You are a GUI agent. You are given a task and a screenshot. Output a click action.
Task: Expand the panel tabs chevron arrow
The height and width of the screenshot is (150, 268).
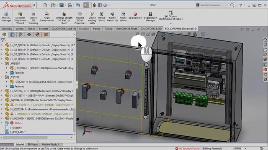pos(74,35)
